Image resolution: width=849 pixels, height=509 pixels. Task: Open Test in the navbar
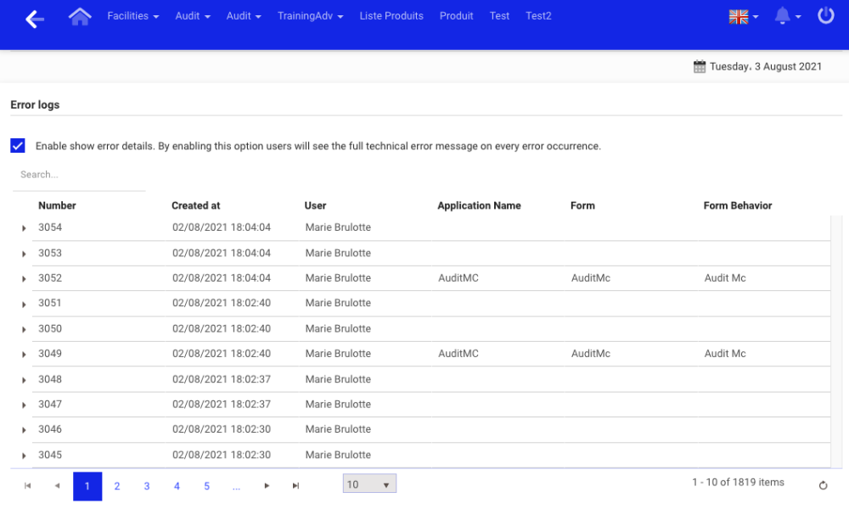[x=499, y=15]
